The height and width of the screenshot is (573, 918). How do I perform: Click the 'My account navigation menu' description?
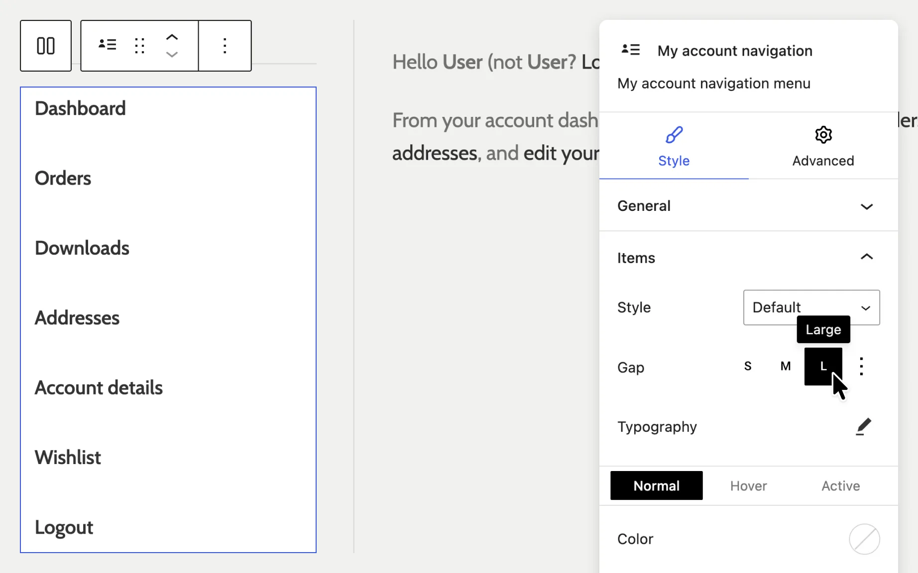coord(714,84)
